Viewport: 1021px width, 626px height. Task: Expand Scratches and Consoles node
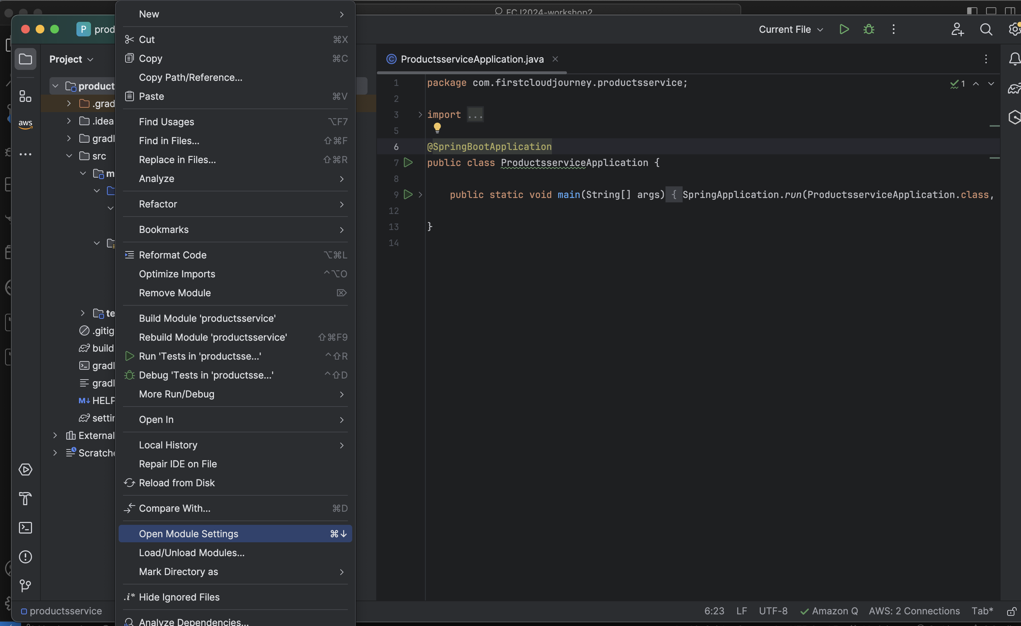[x=55, y=453]
